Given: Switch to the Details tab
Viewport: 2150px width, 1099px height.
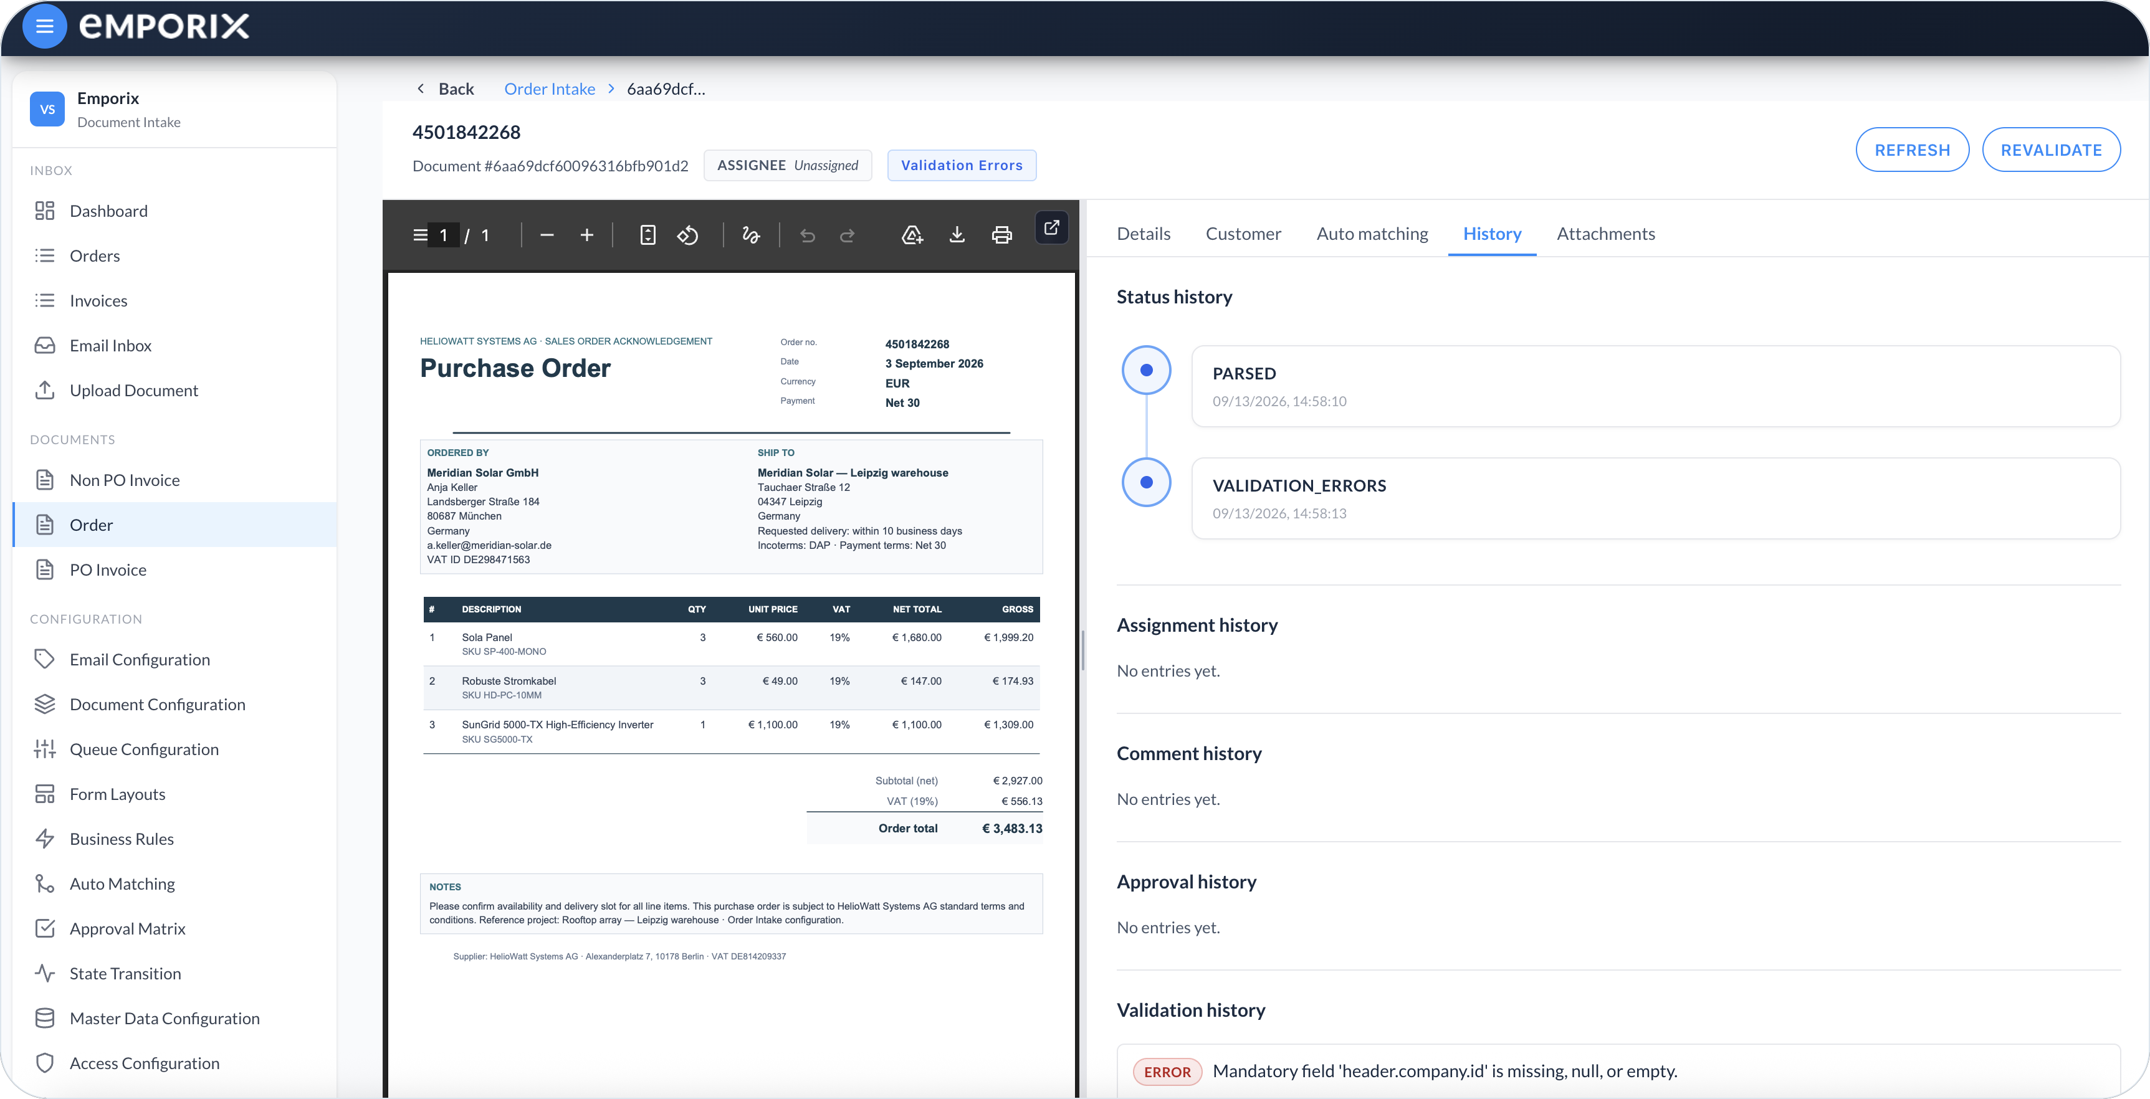Looking at the screenshot, I should [1144, 234].
